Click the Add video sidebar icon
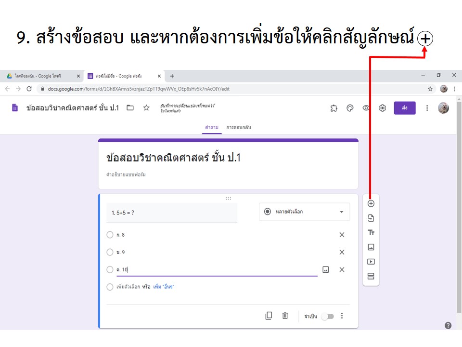 [x=371, y=262]
